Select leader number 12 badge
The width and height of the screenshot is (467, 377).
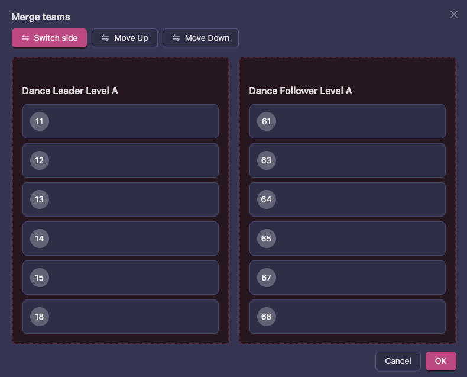(x=40, y=160)
